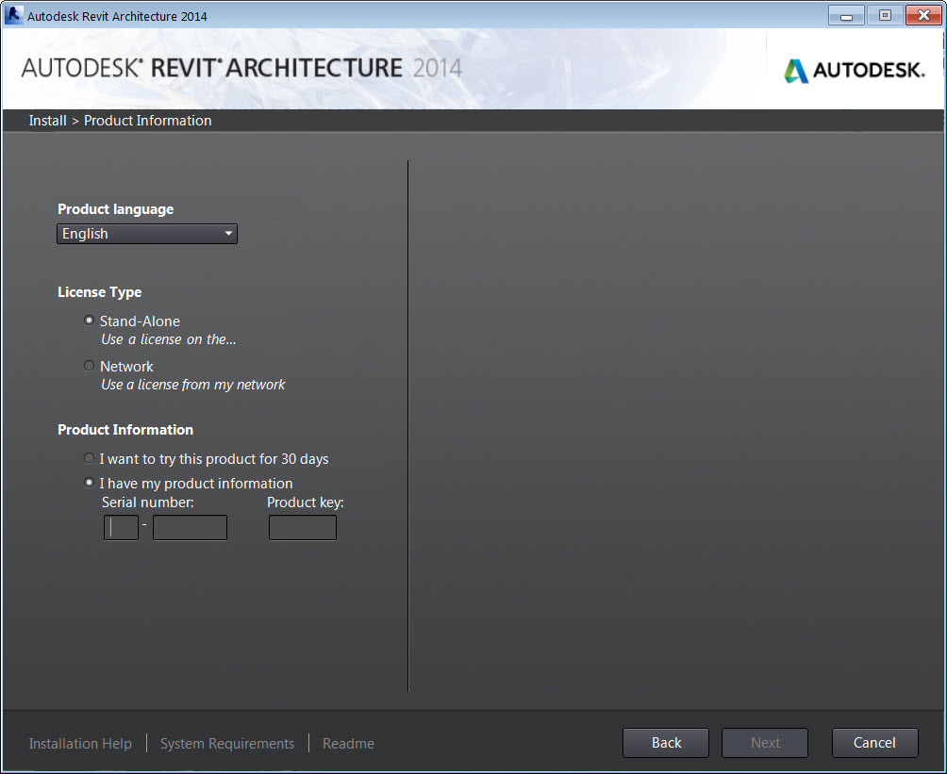This screenshot has height=774, width=947.
Task: Select 'I have my product information' option
Action: (89, 483)
